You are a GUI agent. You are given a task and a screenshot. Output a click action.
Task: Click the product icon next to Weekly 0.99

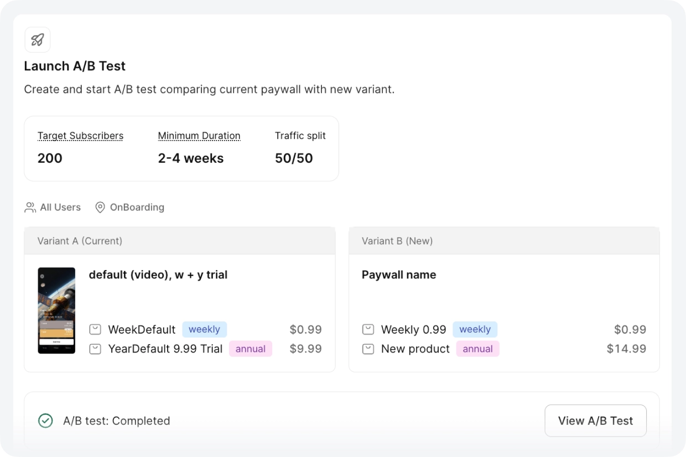(x=368, y=329)
